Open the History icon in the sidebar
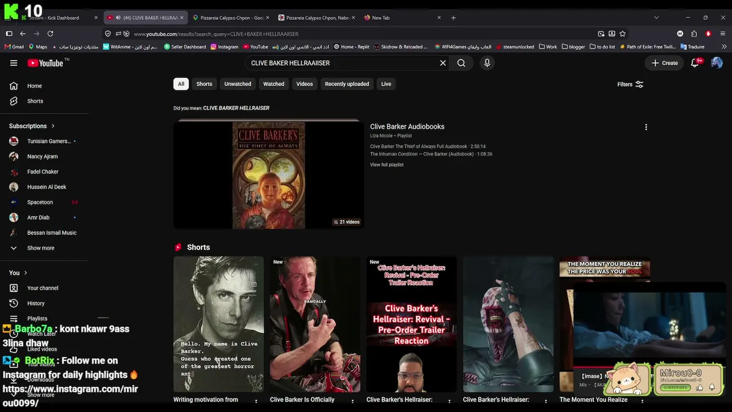Image resolution: width=732 pixels, height=412 pixels. (14, 303)
